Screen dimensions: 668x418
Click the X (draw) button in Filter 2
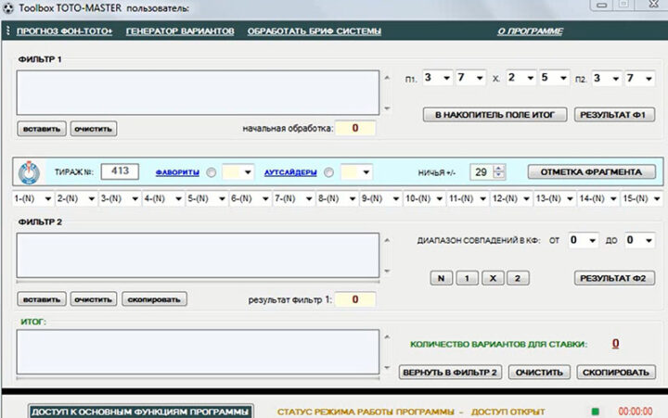point(492,277)
